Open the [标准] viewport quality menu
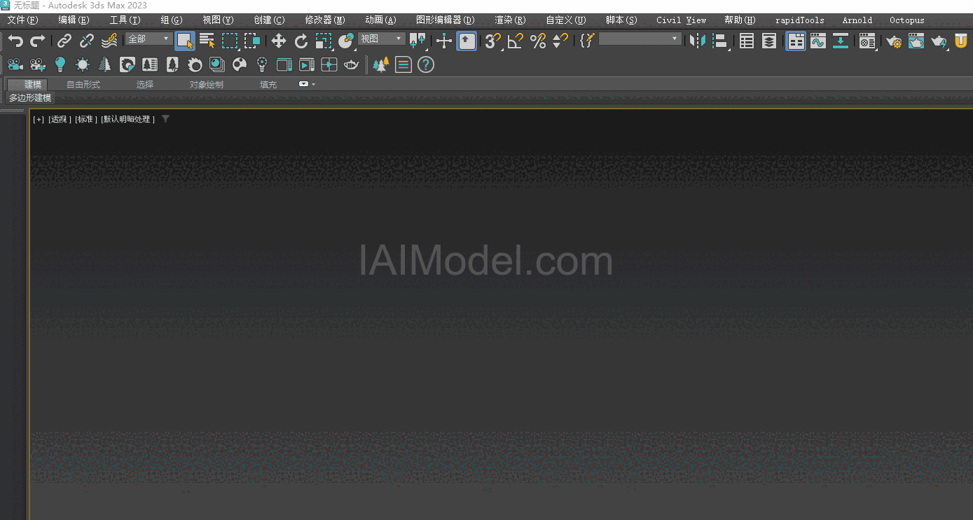Screen dimensions: 973x520 (x=86, y=119)
